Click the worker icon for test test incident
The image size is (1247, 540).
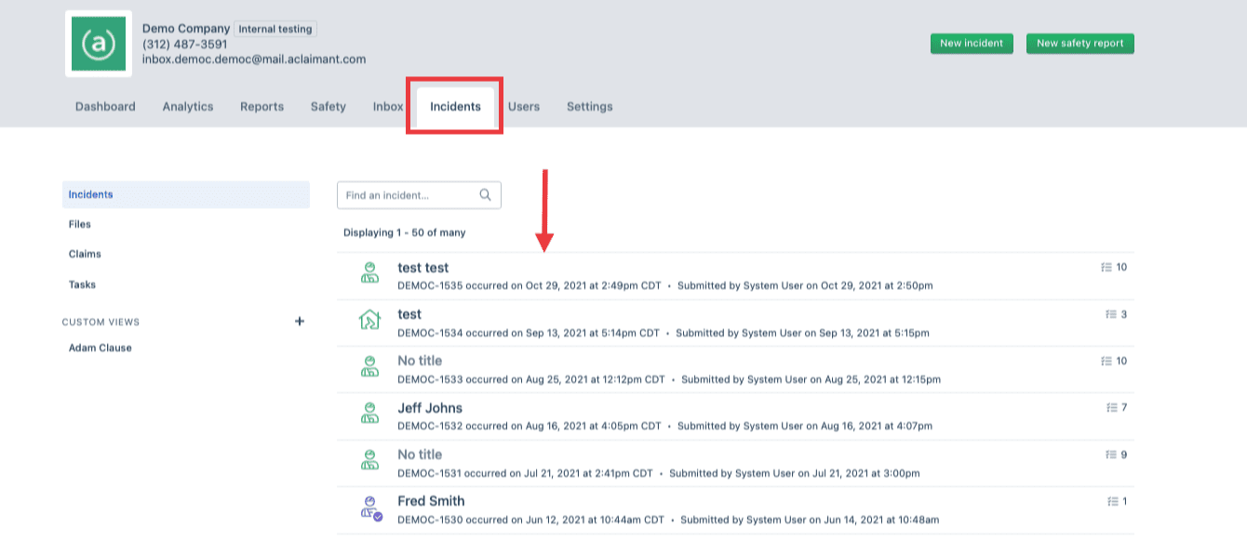369,273
